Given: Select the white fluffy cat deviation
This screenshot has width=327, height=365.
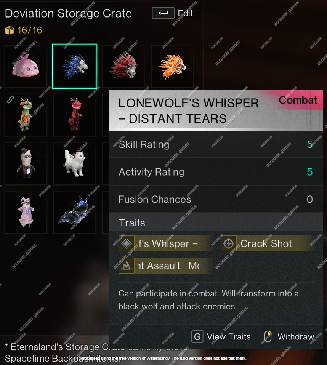Looking at the screenshot, I should (x=75, y=164).
